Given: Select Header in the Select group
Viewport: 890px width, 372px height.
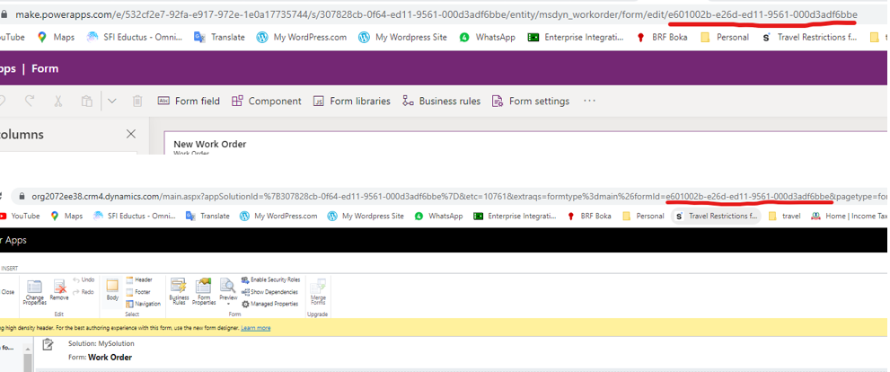Looking at the screenshot, I should click(x=139, y=280).
